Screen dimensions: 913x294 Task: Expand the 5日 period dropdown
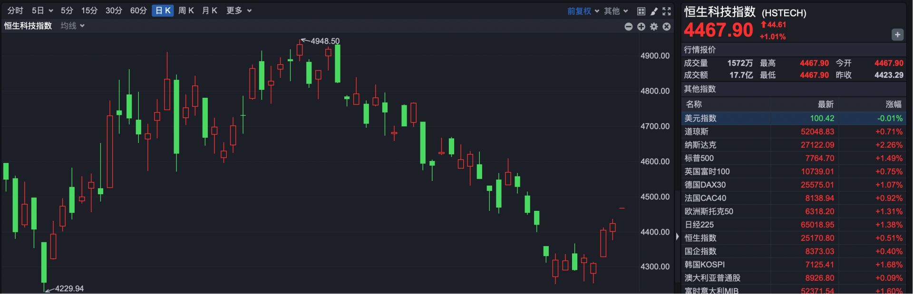pos(42,10)
